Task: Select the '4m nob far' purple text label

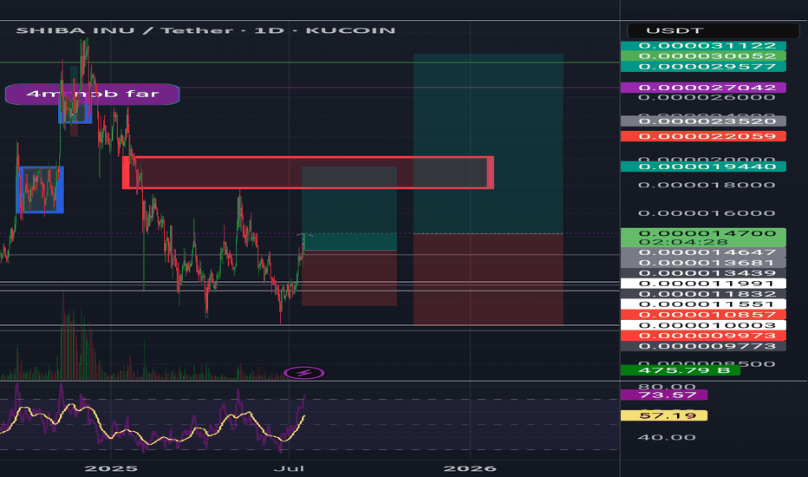Action: click(92, 95)
